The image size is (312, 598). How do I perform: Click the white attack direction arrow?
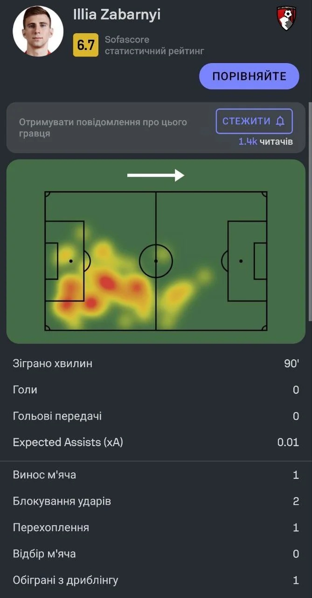pyautogui.click(x=156, y=175)
